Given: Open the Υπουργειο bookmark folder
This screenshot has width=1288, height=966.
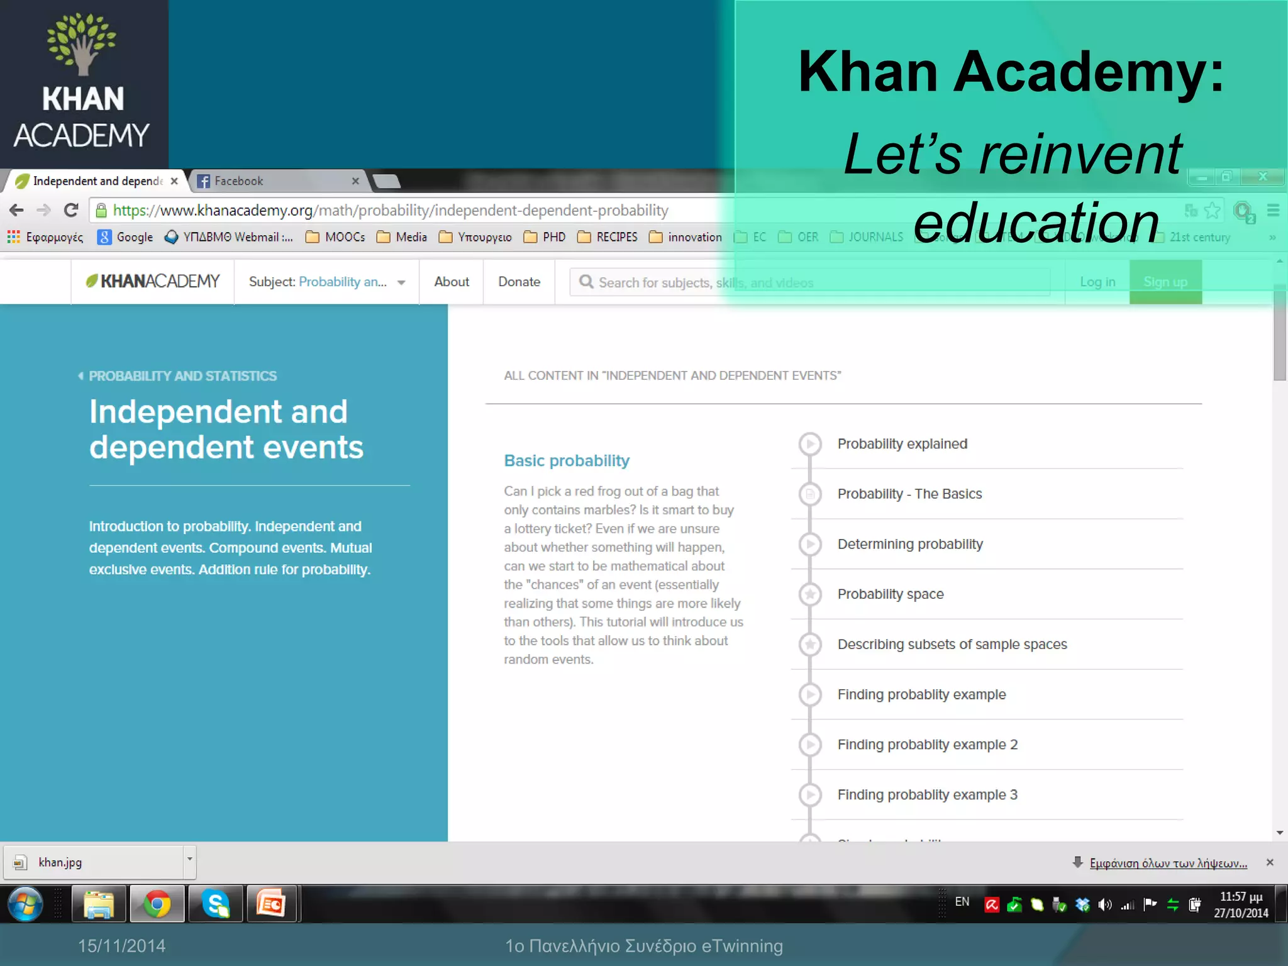Looking at the screenshot, I should (475, 237).
